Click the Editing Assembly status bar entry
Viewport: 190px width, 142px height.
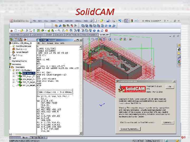click(x=153, y=141)
